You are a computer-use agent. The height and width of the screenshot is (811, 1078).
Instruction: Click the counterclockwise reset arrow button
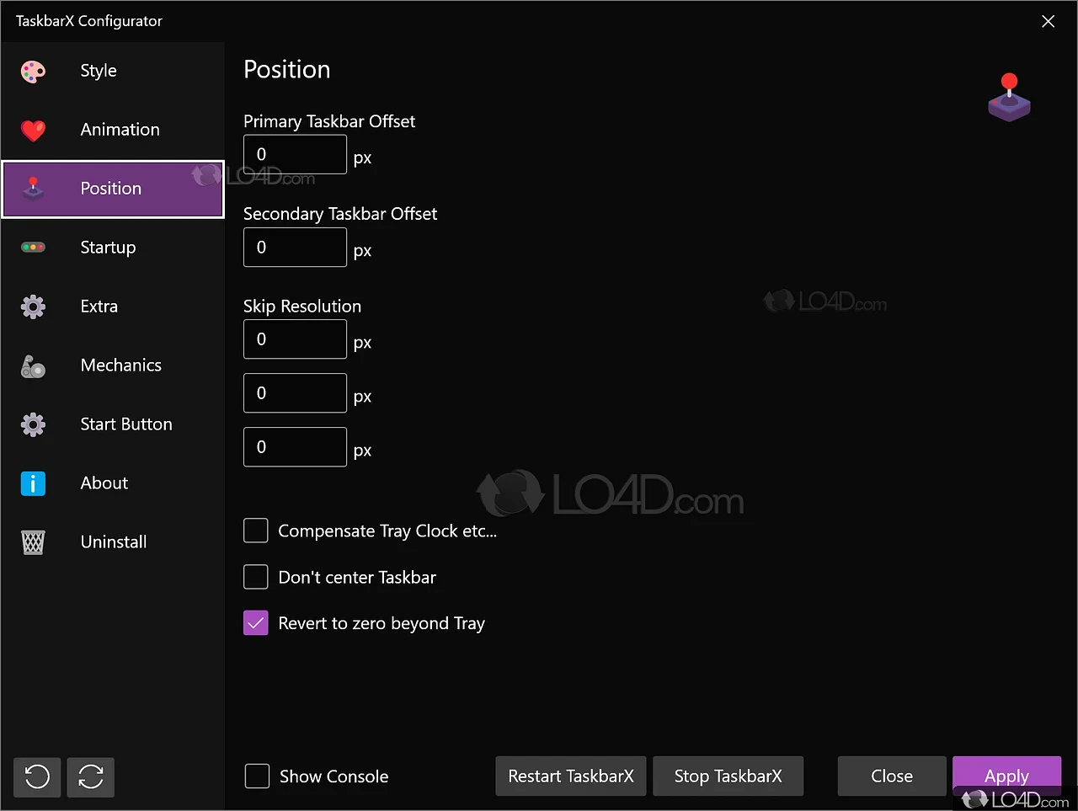coord(37,776)
